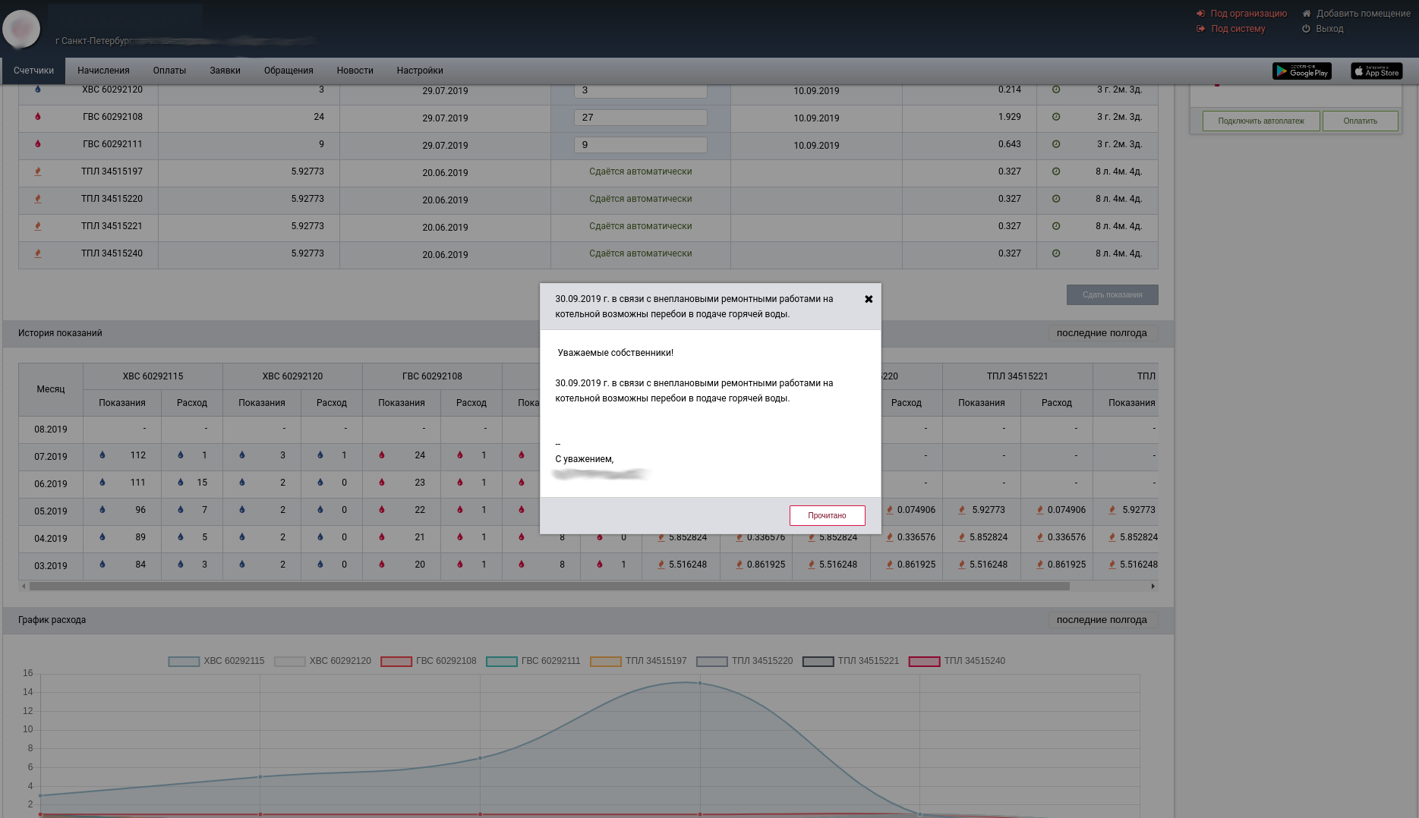Screen dimensions: 1419x818
Task: Click the clock icon for ГВС 60292108
Action: click(x=1055, y=117)
